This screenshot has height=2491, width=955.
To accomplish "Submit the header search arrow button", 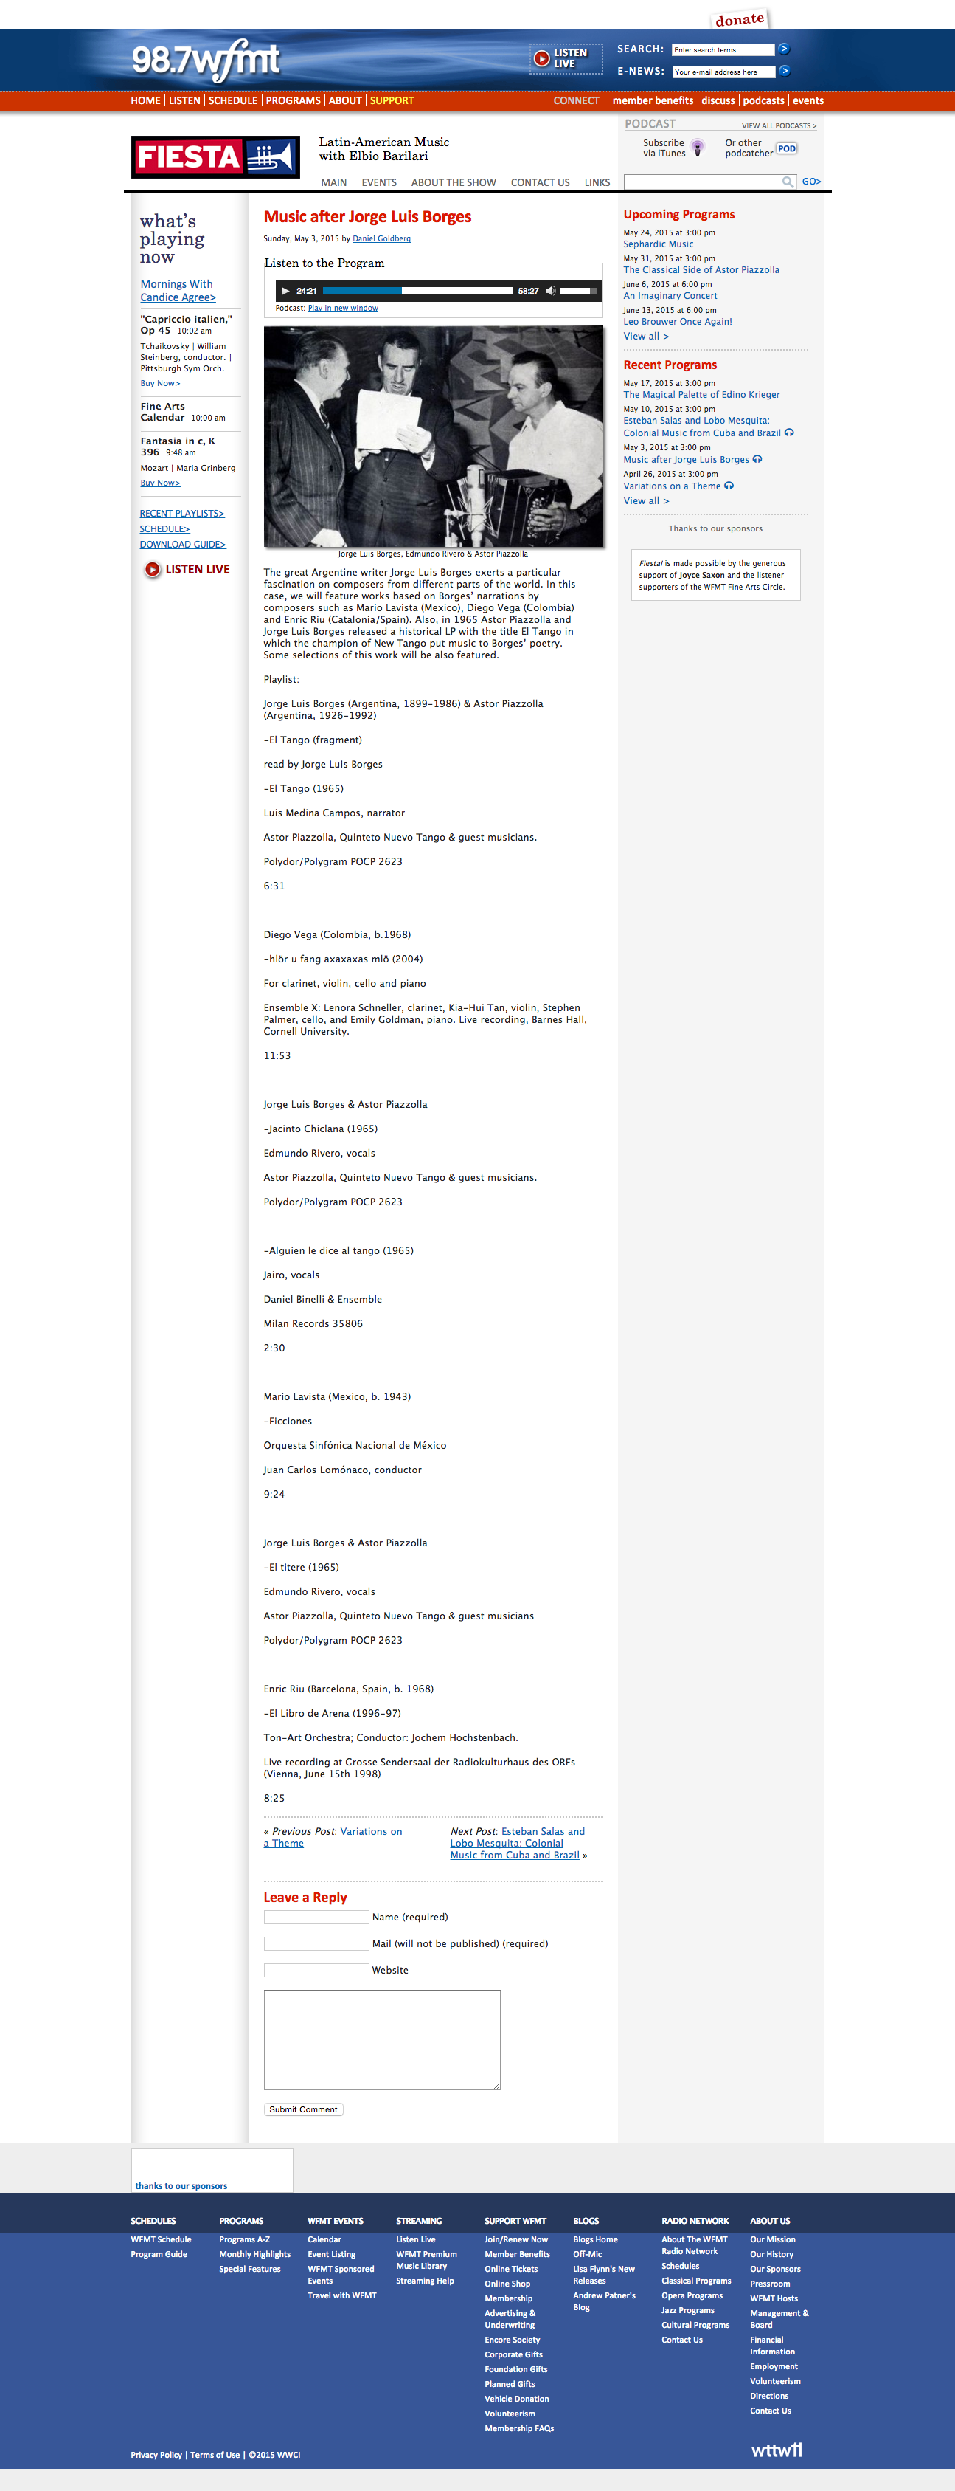I will coord(784,49).
